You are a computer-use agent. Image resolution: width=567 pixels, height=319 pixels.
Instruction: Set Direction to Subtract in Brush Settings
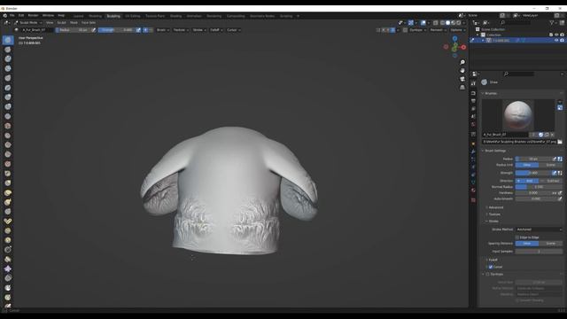pyautogui.click(x=550, y=181)
